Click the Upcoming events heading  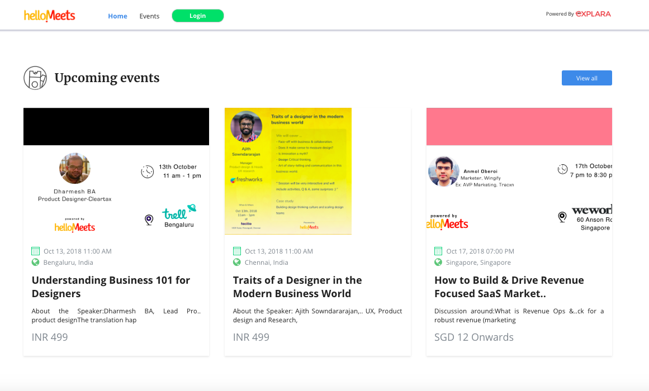(107, 78)
